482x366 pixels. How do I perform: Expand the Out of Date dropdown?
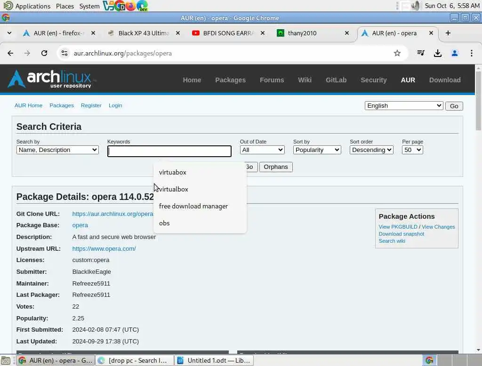(262, 150)
